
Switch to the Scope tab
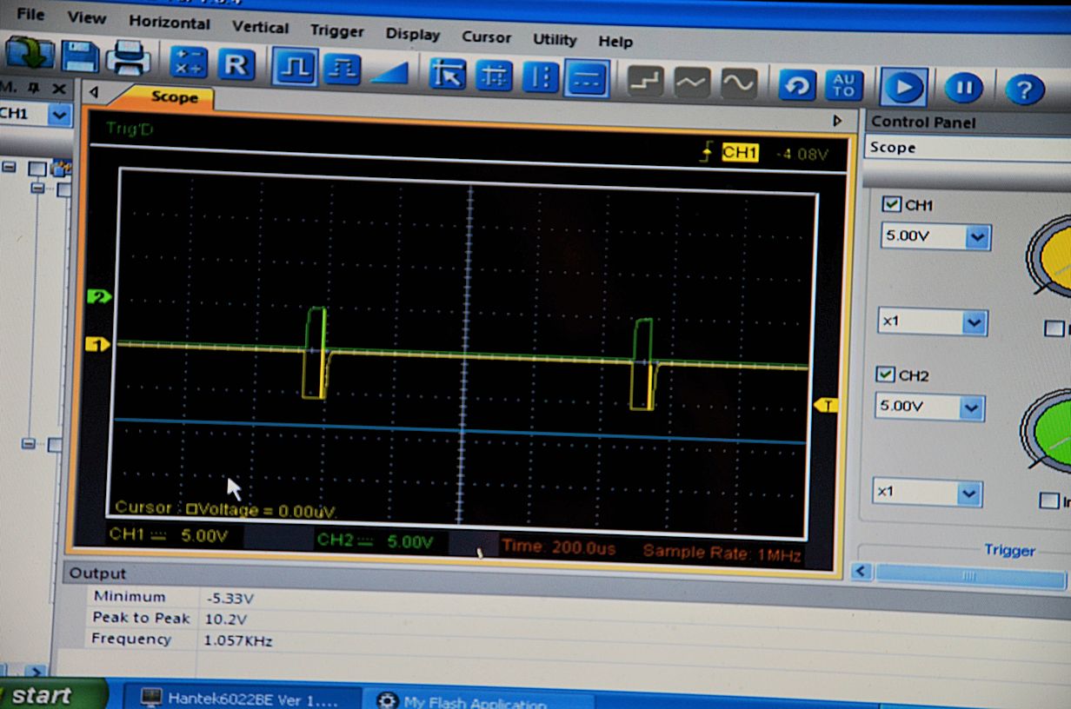point(174,97)
